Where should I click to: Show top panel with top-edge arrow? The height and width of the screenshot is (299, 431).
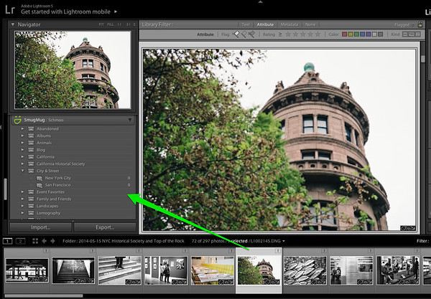pos(260,2)
